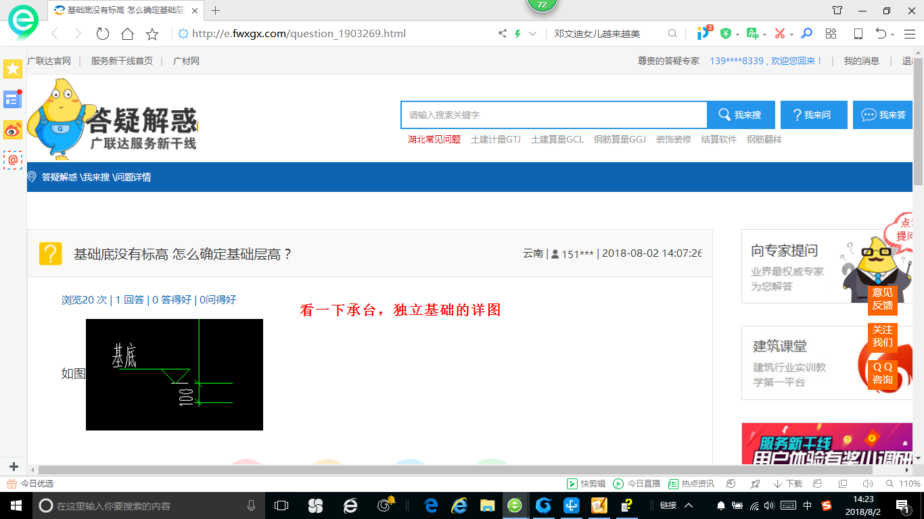The image size is (924, 519).
Task: Click the 我来搜 search button
Action: click(x=741, y=115)
